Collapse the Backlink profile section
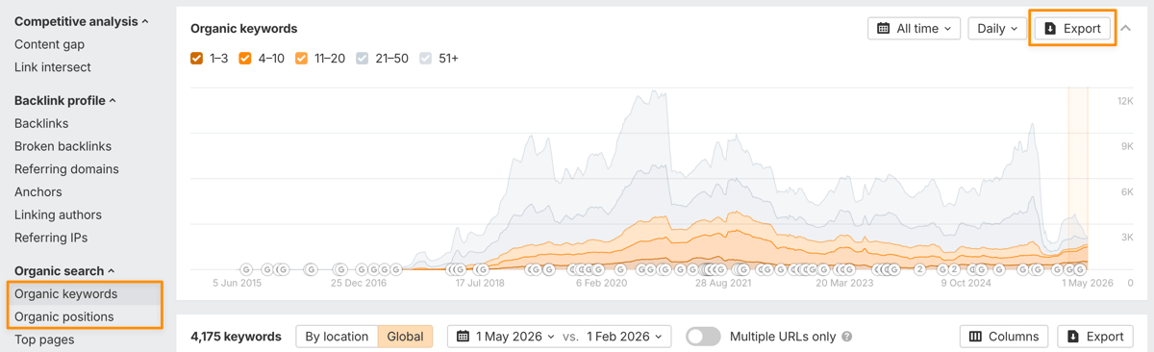Image resolution: width=1154 pixels, height=352 pixels. (65, 100)
